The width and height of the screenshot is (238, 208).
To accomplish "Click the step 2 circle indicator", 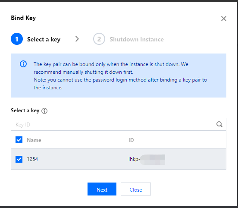I will click(x=99, y=39).
